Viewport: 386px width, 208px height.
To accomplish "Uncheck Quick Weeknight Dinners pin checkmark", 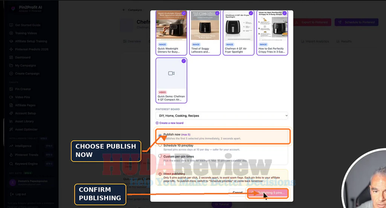I will click(x=184, y=13).
